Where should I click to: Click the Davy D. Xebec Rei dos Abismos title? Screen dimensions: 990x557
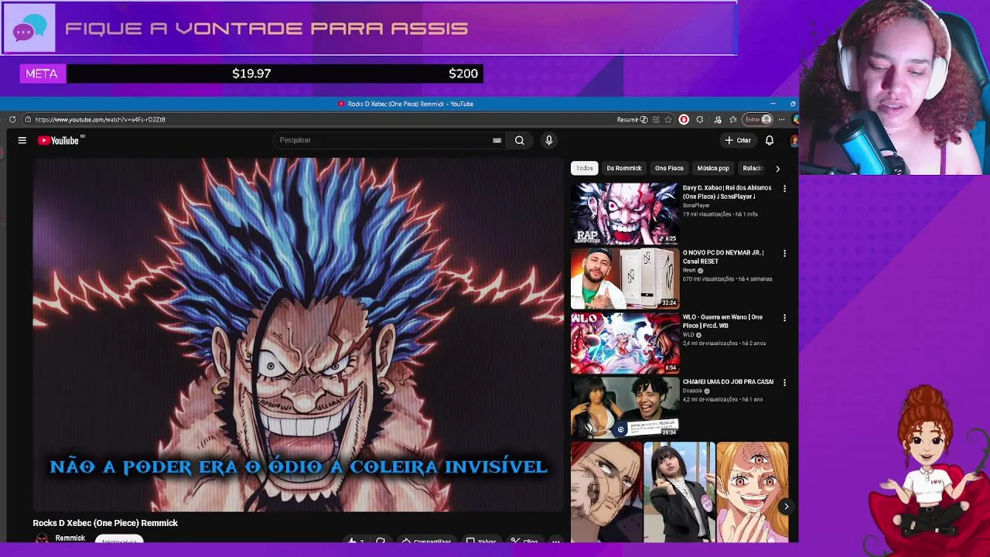(x=726, y=192)
